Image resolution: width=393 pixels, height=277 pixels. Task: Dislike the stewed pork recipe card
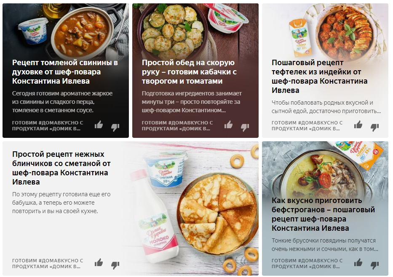(115, 127)
